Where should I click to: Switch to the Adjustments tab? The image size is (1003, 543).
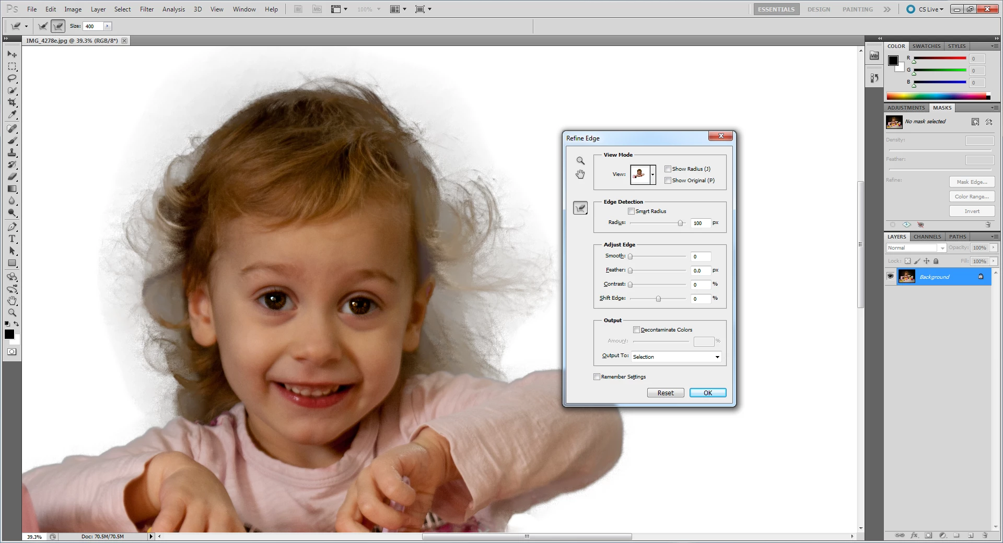(x=906, y=108)
